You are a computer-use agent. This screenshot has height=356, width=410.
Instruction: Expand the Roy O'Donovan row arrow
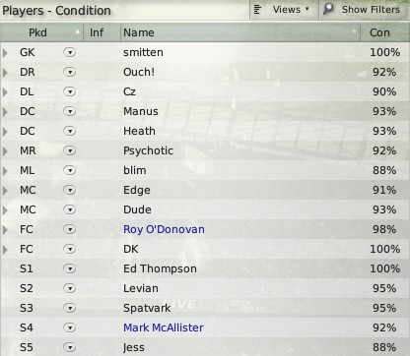click(x=5, y=229)
